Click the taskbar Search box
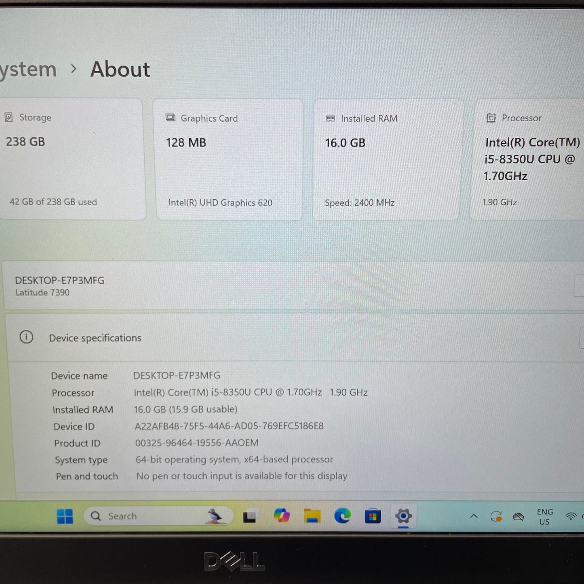The image size is (584, 584). coord(158,516)
